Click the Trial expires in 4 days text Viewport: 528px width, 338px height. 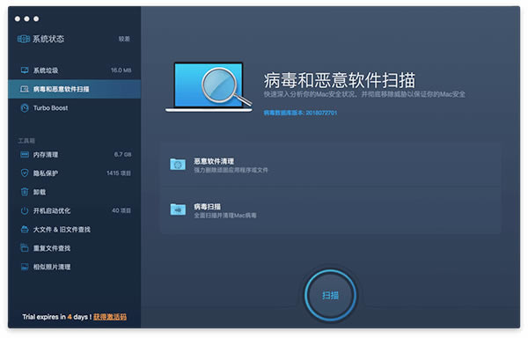click(x=57, y=317)
